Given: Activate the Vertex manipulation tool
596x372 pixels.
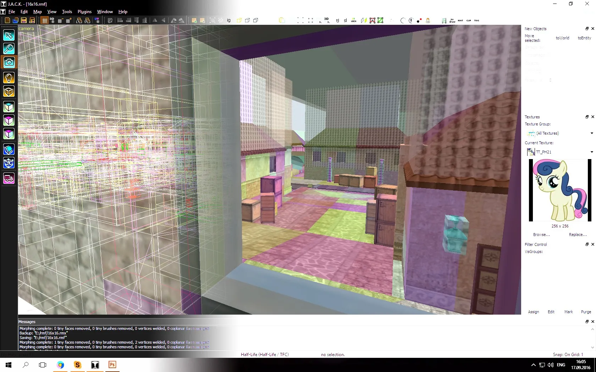Looking at the screenshot, I should pos(9,163).
